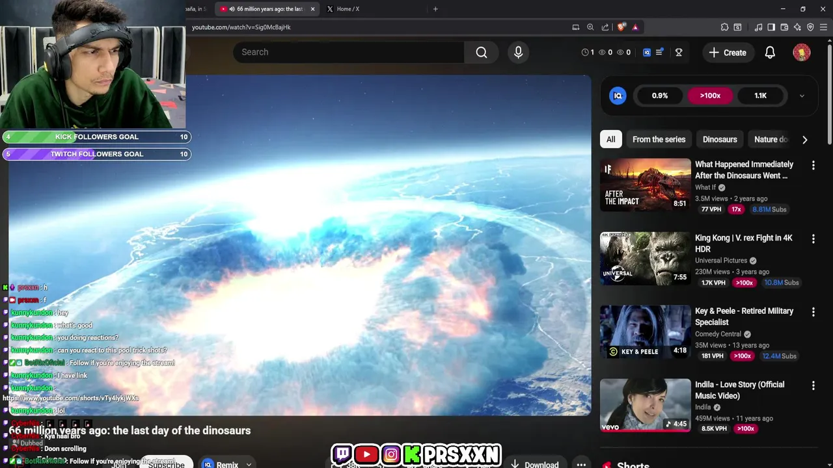Open 'What Happened Immediately After the Dinosaurs' title
This screenshot has width=833, height=468.
(744, 170)
